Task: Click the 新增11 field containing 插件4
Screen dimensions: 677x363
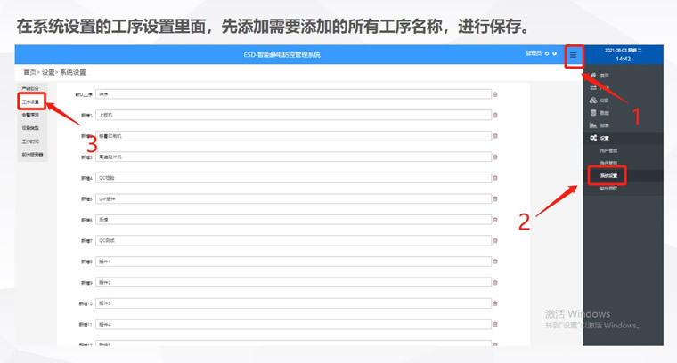Action: coord(293,324)
